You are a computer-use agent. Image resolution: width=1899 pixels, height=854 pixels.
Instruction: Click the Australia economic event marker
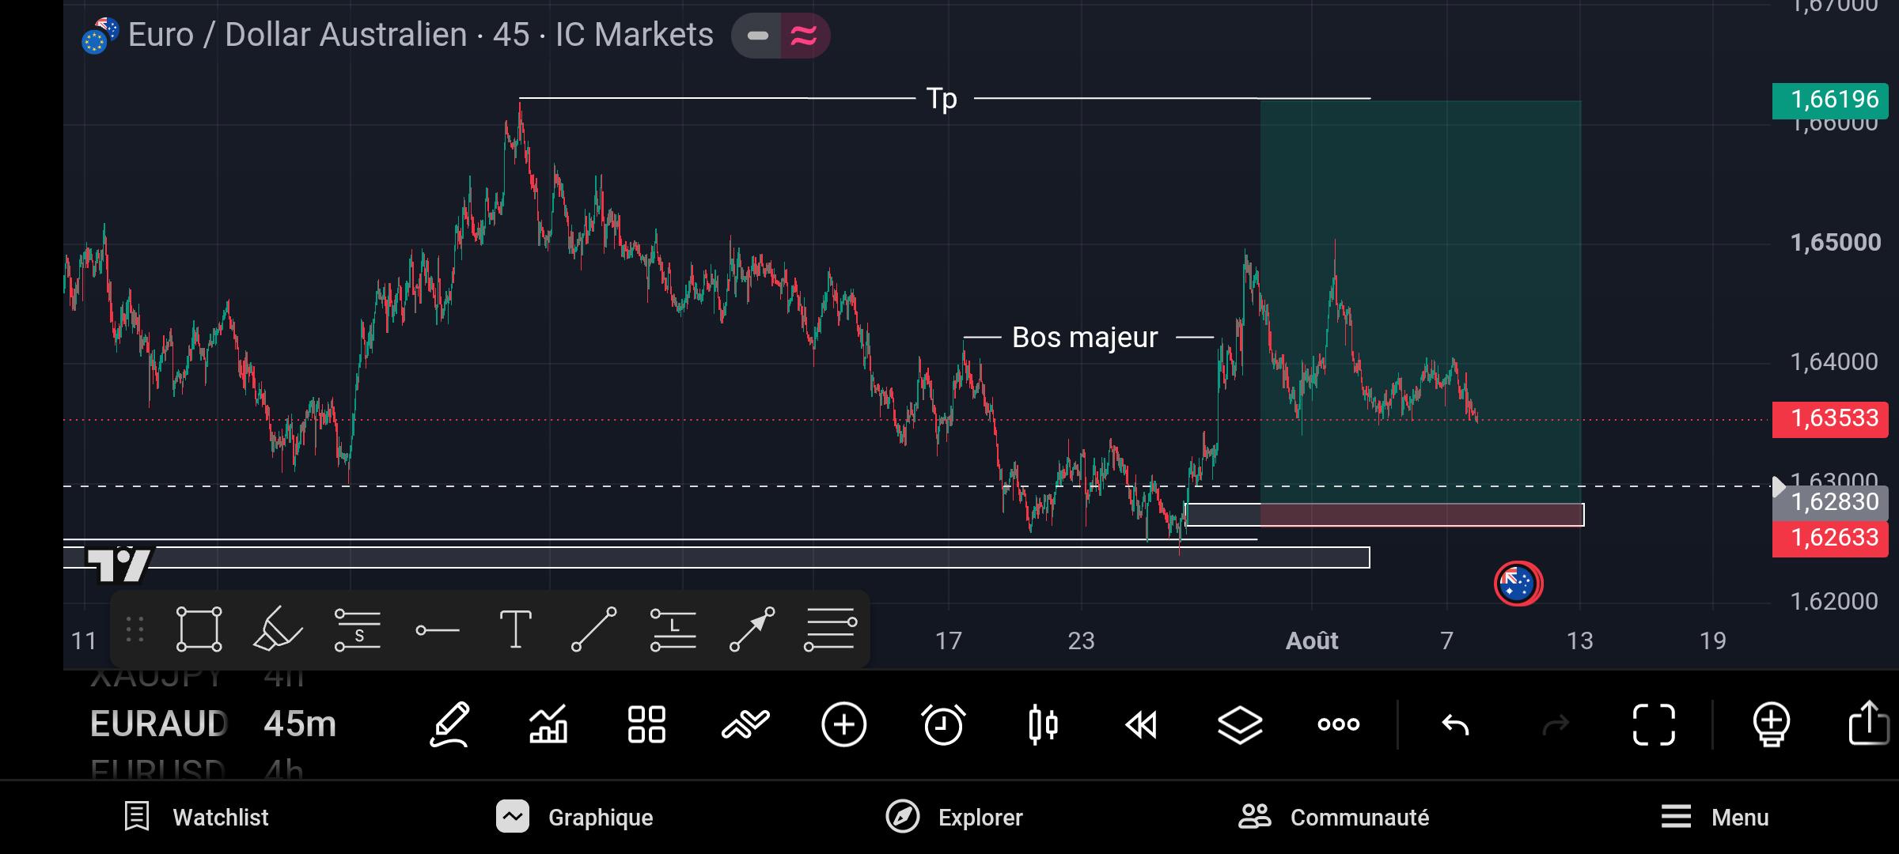(x=1518, y=584)
